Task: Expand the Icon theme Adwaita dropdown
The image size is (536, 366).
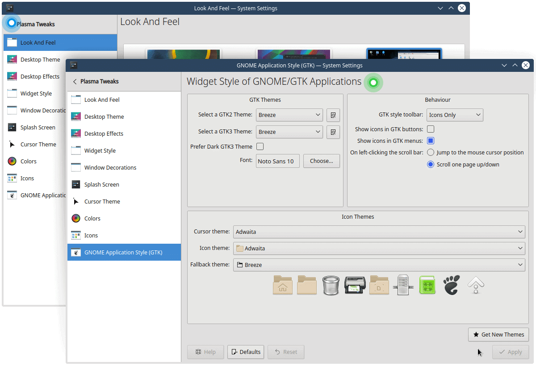Action: 379,248
